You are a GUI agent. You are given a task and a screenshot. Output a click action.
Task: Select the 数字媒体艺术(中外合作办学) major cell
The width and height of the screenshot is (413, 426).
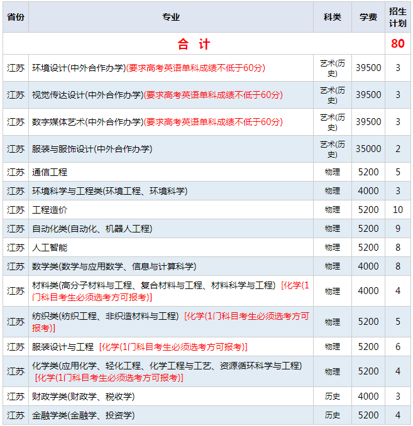(x=171, y=122)
